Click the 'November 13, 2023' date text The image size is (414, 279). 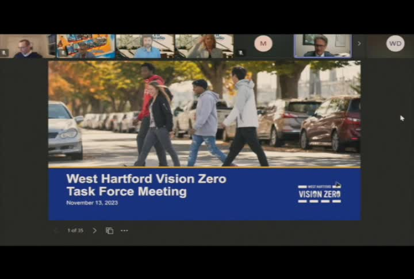(92, 203)
